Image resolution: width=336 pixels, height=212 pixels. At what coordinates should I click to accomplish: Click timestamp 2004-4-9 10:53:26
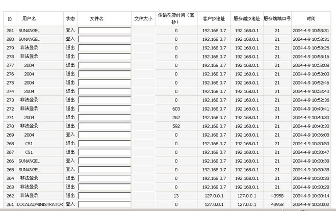(x=311, y=48)
